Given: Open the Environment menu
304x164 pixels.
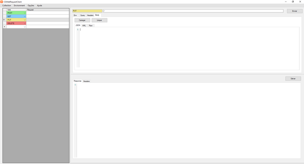Looking at the screenshot, I should point(19,6).
